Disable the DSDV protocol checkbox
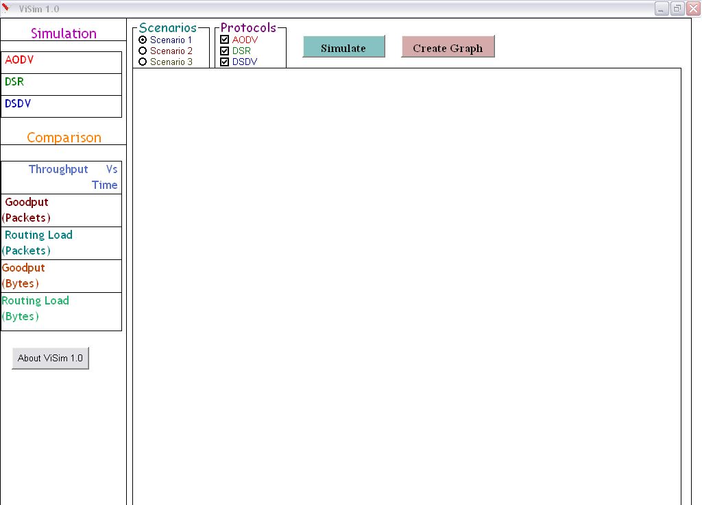This screenshot has width=702, height=505. tap(225, 62)
